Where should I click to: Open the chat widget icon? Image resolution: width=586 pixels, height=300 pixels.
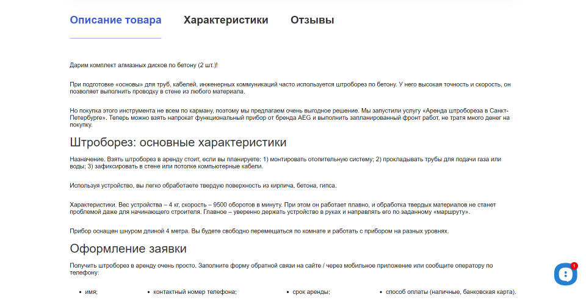(x=565, y=274)
